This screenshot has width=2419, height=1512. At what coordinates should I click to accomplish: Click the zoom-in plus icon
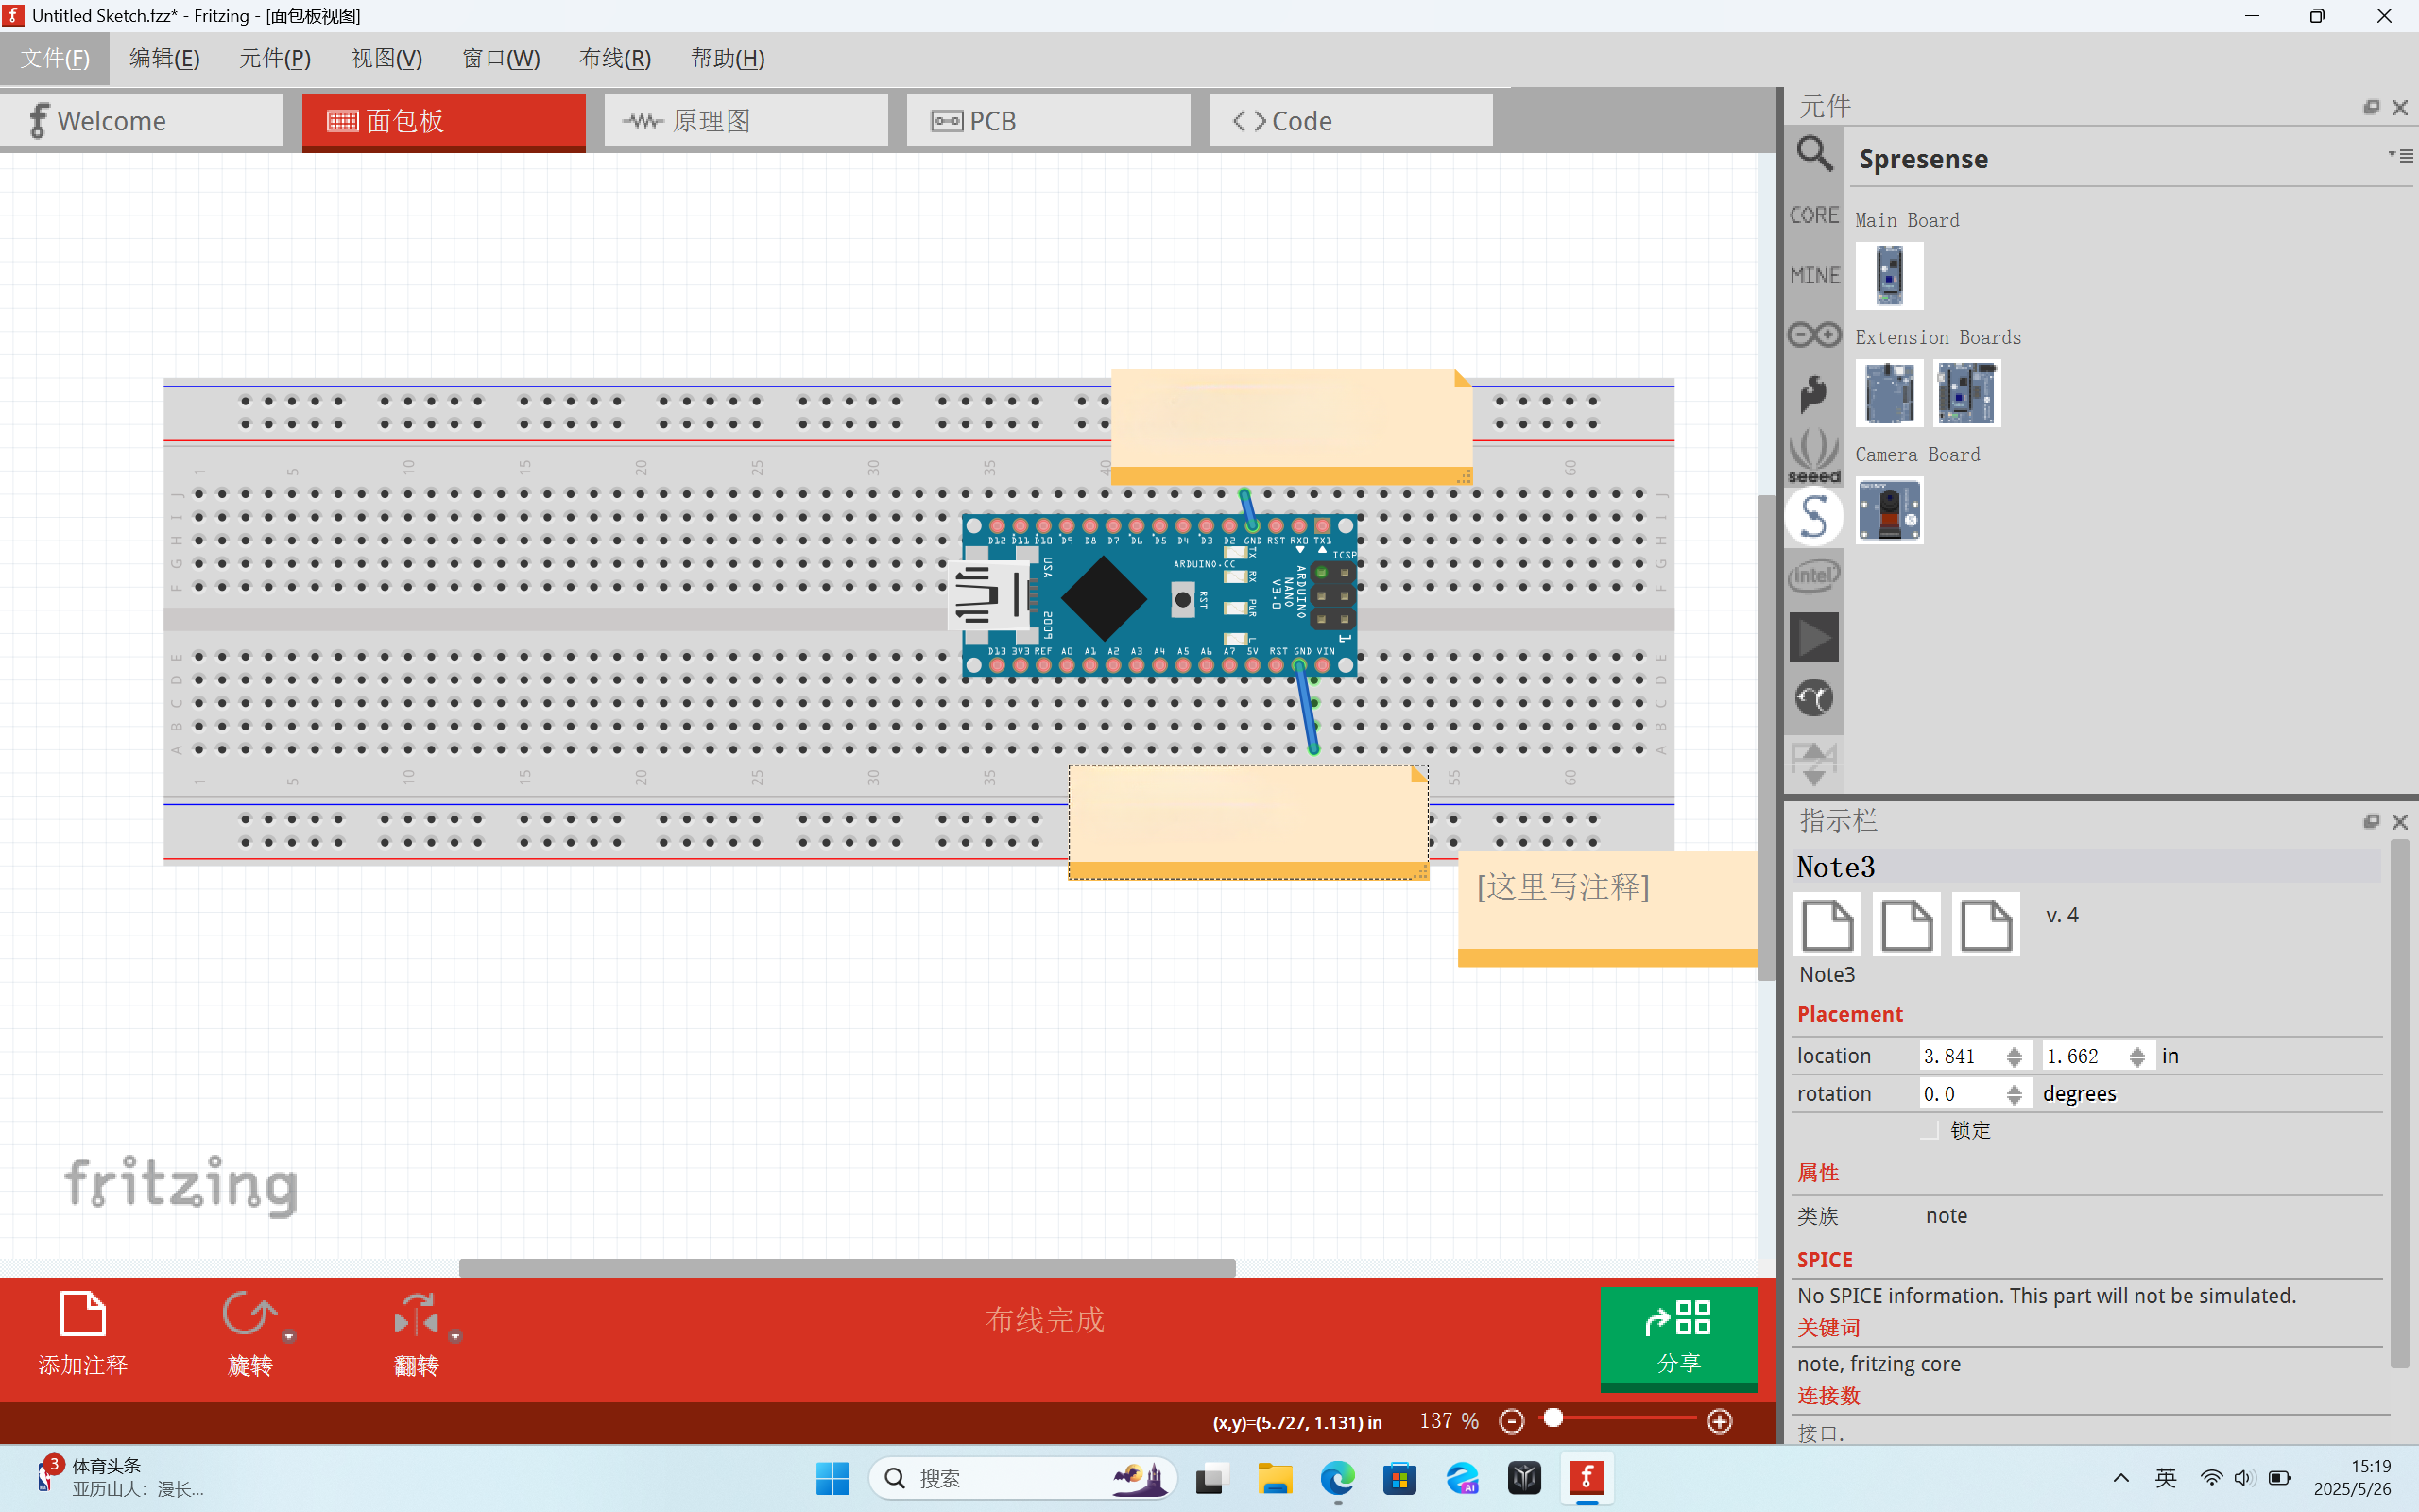(1720, 1421)
